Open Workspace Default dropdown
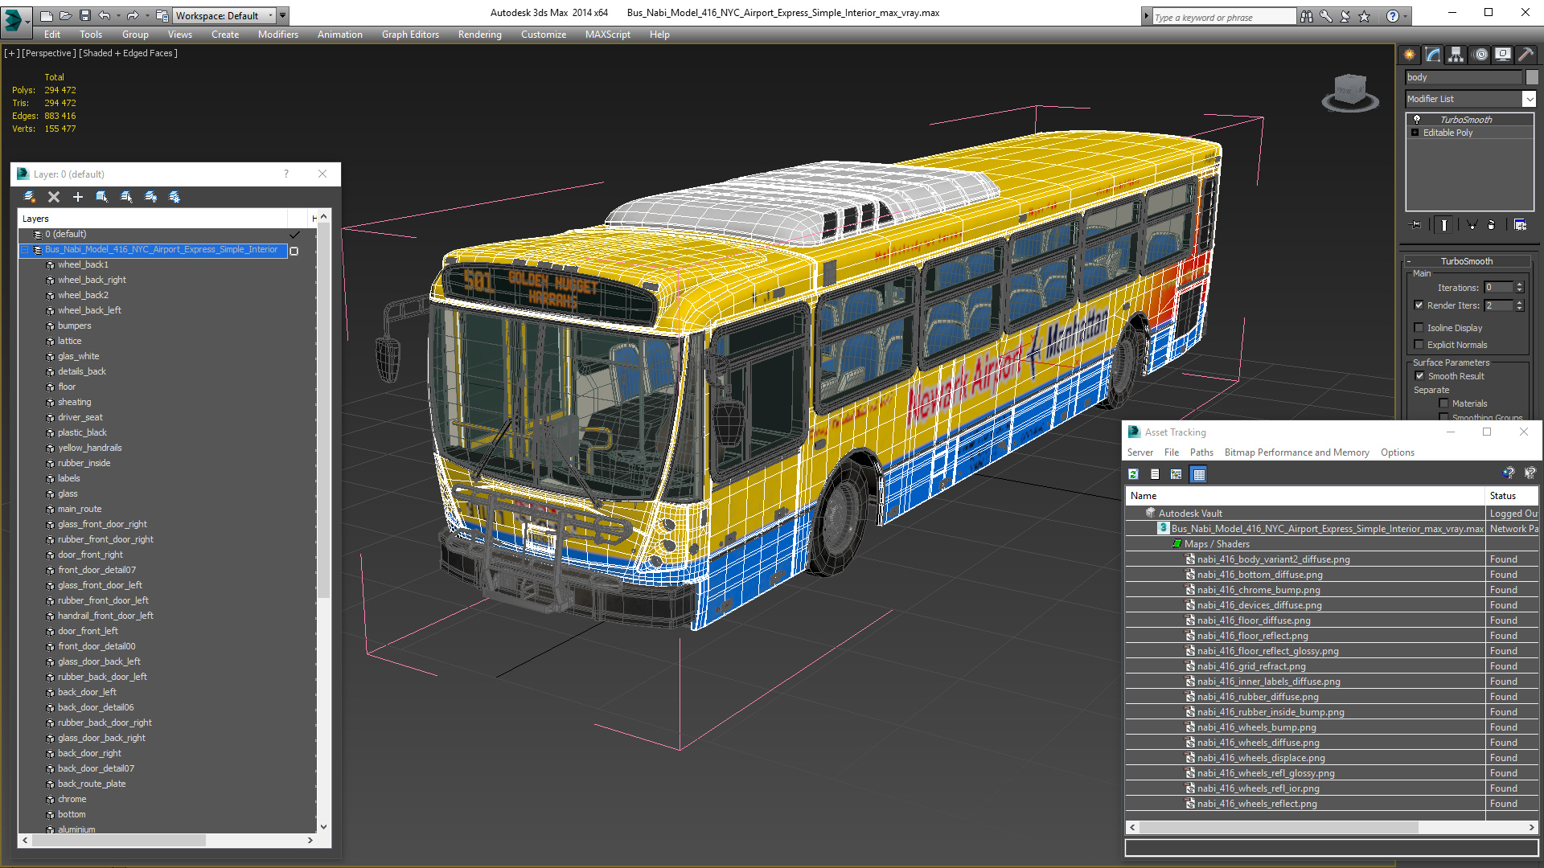Viewport: 1544px width, 868px height. [x=225, y=15]
